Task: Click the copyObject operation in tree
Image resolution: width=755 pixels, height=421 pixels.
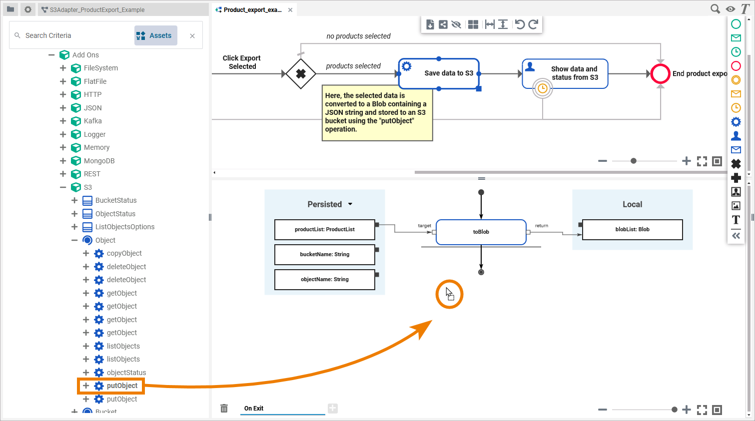Action: 124,253
